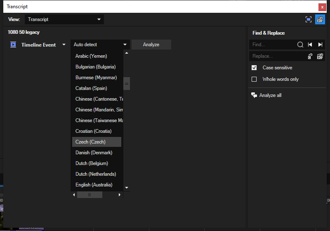Select Chinese (Mandarin, Simplified) option
Viewport: 330px width, 231px height.
coord(97,110)
